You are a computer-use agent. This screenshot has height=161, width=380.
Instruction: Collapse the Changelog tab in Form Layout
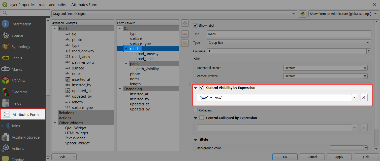[x=120, y=89]
